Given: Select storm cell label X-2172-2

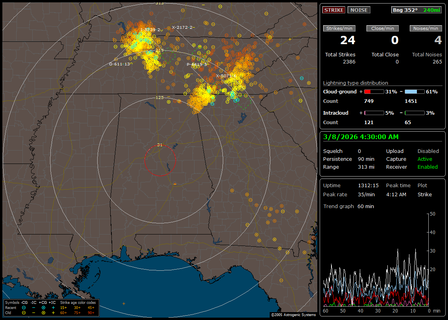Looking at the screenshot, I should coord(182,27).
